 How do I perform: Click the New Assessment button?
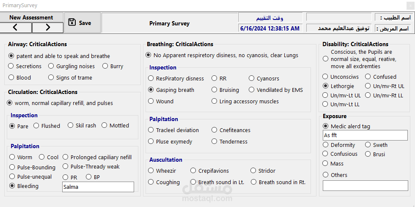(x=31, y=17)
